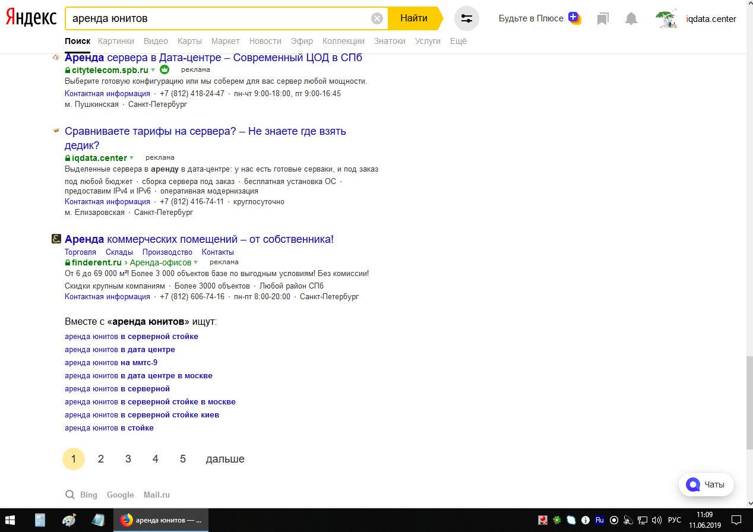Viewport: 753px width, 532px height.
Task: Click the volume speaker tray icon
Action: coord(656,520)
